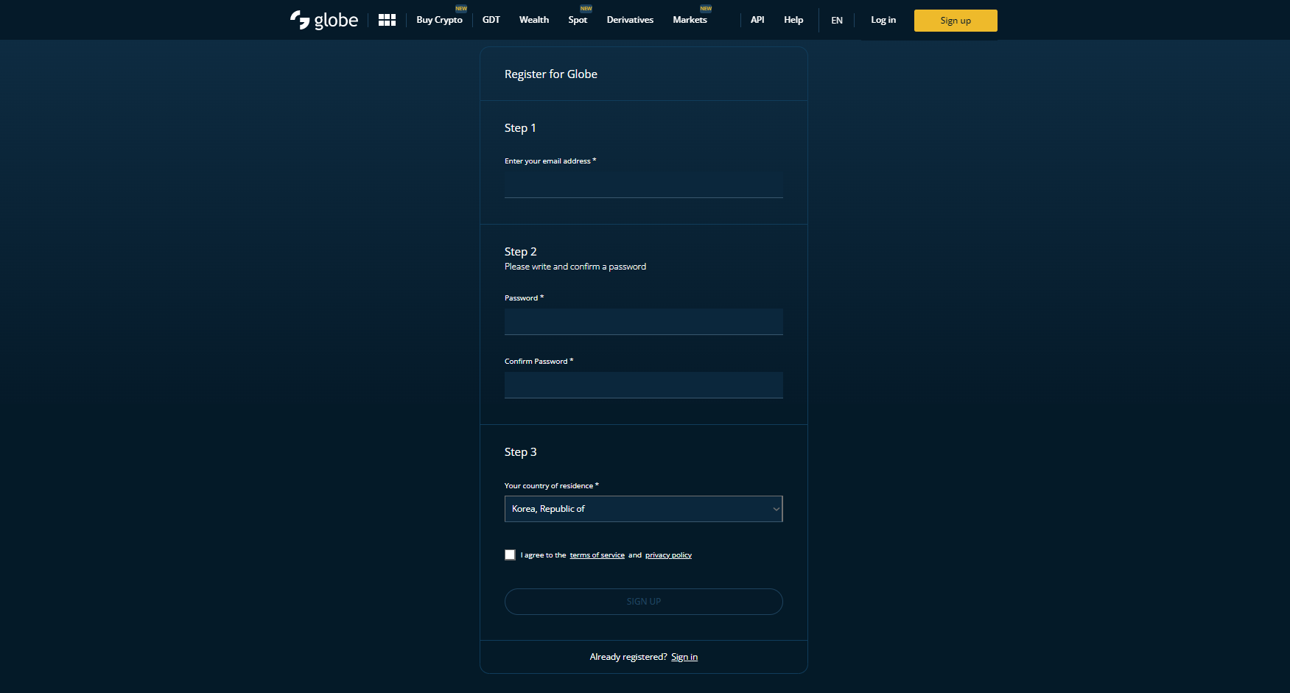
Task: Expand the country of residence dropdown
Action: point(643,509)
